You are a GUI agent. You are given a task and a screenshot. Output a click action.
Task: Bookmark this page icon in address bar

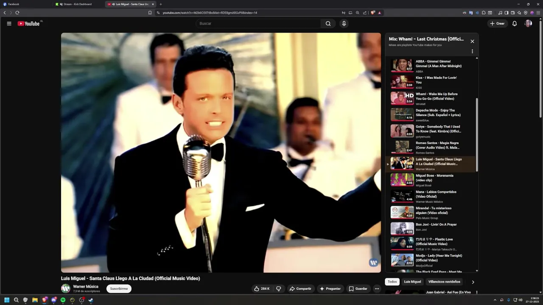coord(150,13)
